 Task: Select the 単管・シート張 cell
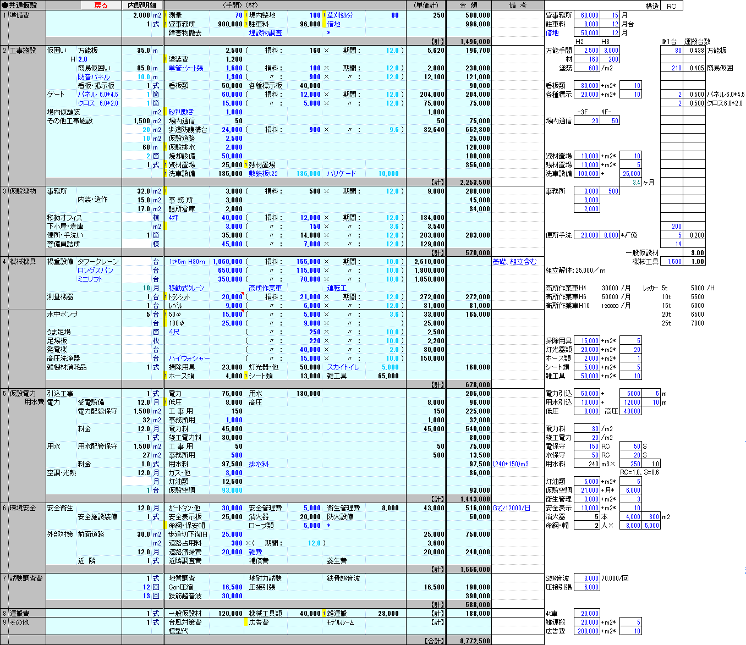186,68
